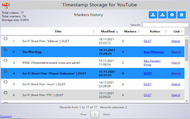Click the Total markers: 74 text
The height and width of the screenshot is (119, 190).
pos(14,16)
